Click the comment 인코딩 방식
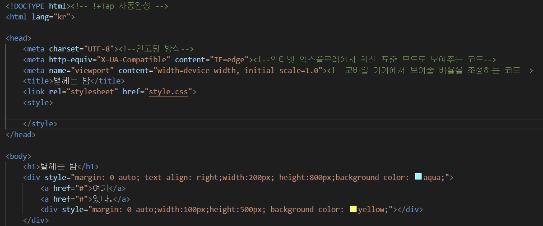This screenshot has width=543, height=226. click(x=156, y=49)
